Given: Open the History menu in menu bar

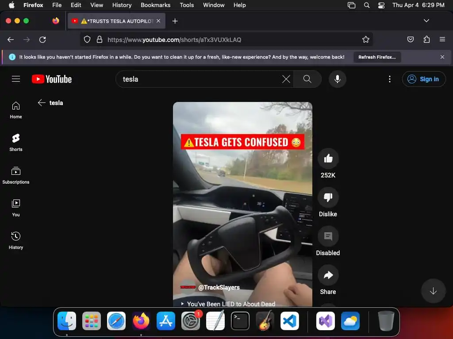Looking at the screenshot, I should tap(122, 5).
